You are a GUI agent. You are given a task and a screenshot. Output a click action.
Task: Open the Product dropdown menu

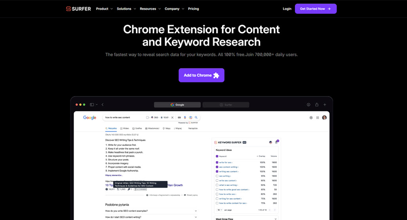(105, 9)
